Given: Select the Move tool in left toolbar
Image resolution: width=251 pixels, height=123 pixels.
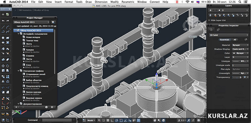Looking at the screenshot, I should coord(3,66).
